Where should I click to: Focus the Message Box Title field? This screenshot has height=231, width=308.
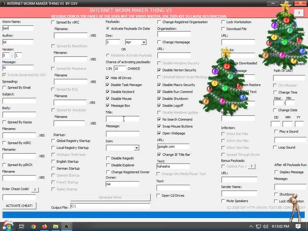(123, 119)
